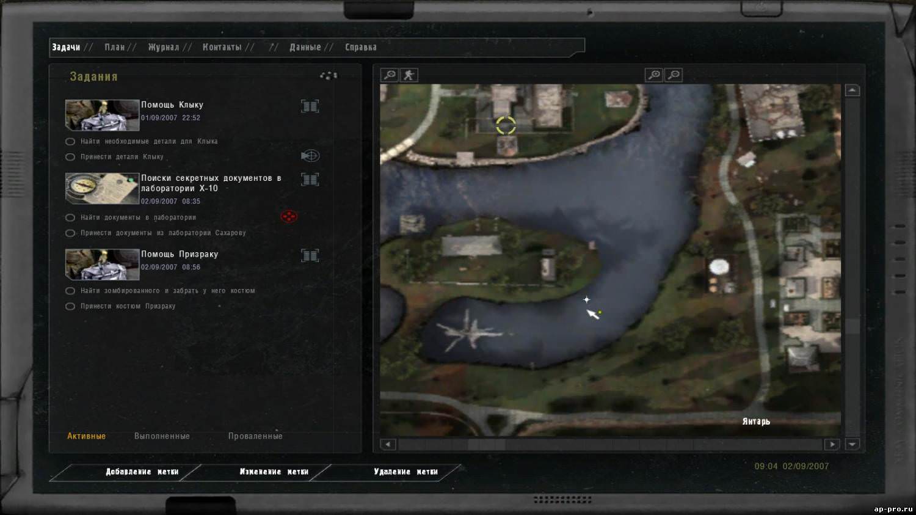The width and height of the screenshot is (916, 515).
Task: Click the yellow circular target marker on map
Action: pyautogui.click(x=506, y=125)
